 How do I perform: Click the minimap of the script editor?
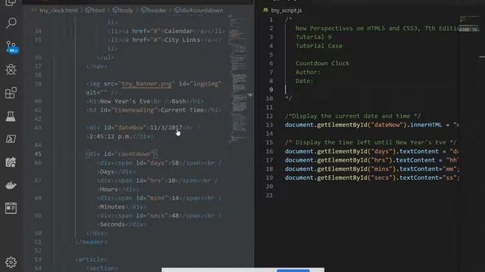pos(469,23)
